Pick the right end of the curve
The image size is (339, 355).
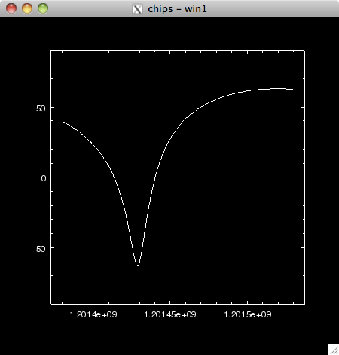[293, 89]
